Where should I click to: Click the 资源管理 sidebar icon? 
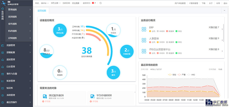pos(3,46)
